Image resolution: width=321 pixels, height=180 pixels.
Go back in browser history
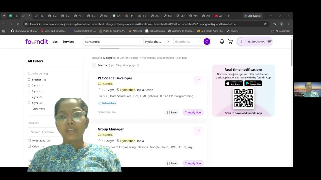(x=4, y=24)
